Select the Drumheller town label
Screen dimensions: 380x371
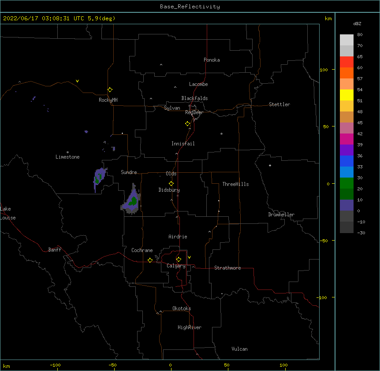click(x=281, y=215)
